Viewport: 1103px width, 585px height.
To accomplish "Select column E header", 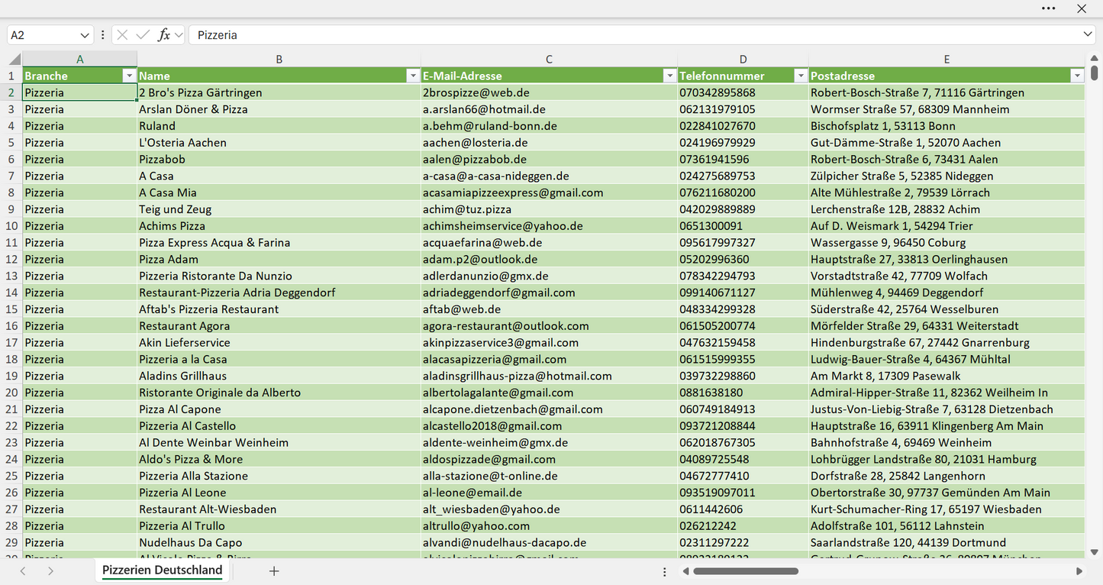I will click(x=947, y=59).
